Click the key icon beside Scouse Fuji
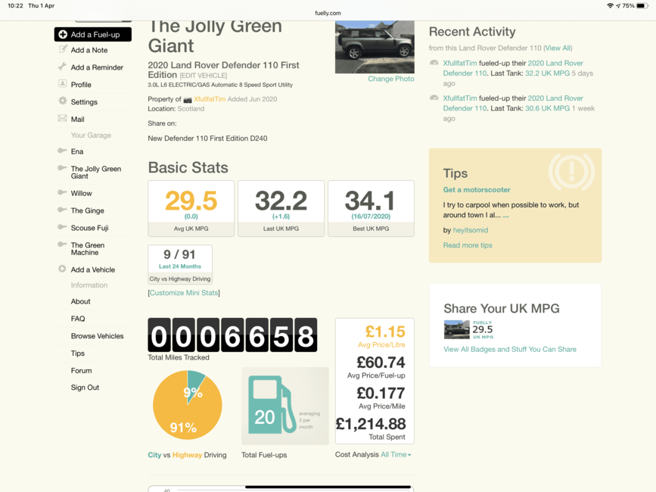Screen dimensions: 656x492 tap(62, 227)
